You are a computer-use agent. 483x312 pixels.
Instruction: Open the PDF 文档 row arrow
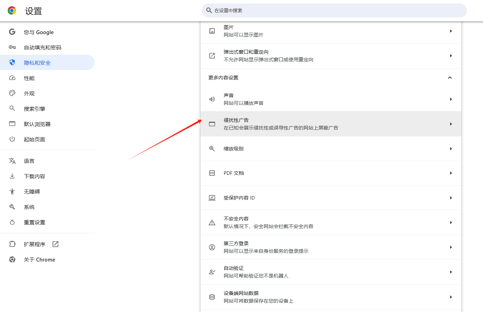pyautogui.click(x=451, y=173)
